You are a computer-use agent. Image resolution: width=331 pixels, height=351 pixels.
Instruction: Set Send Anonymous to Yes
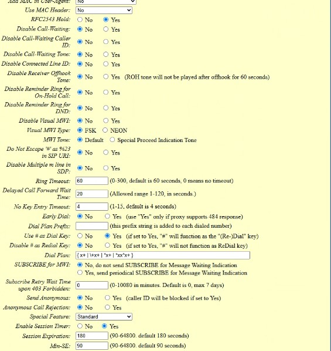point(108,298)
